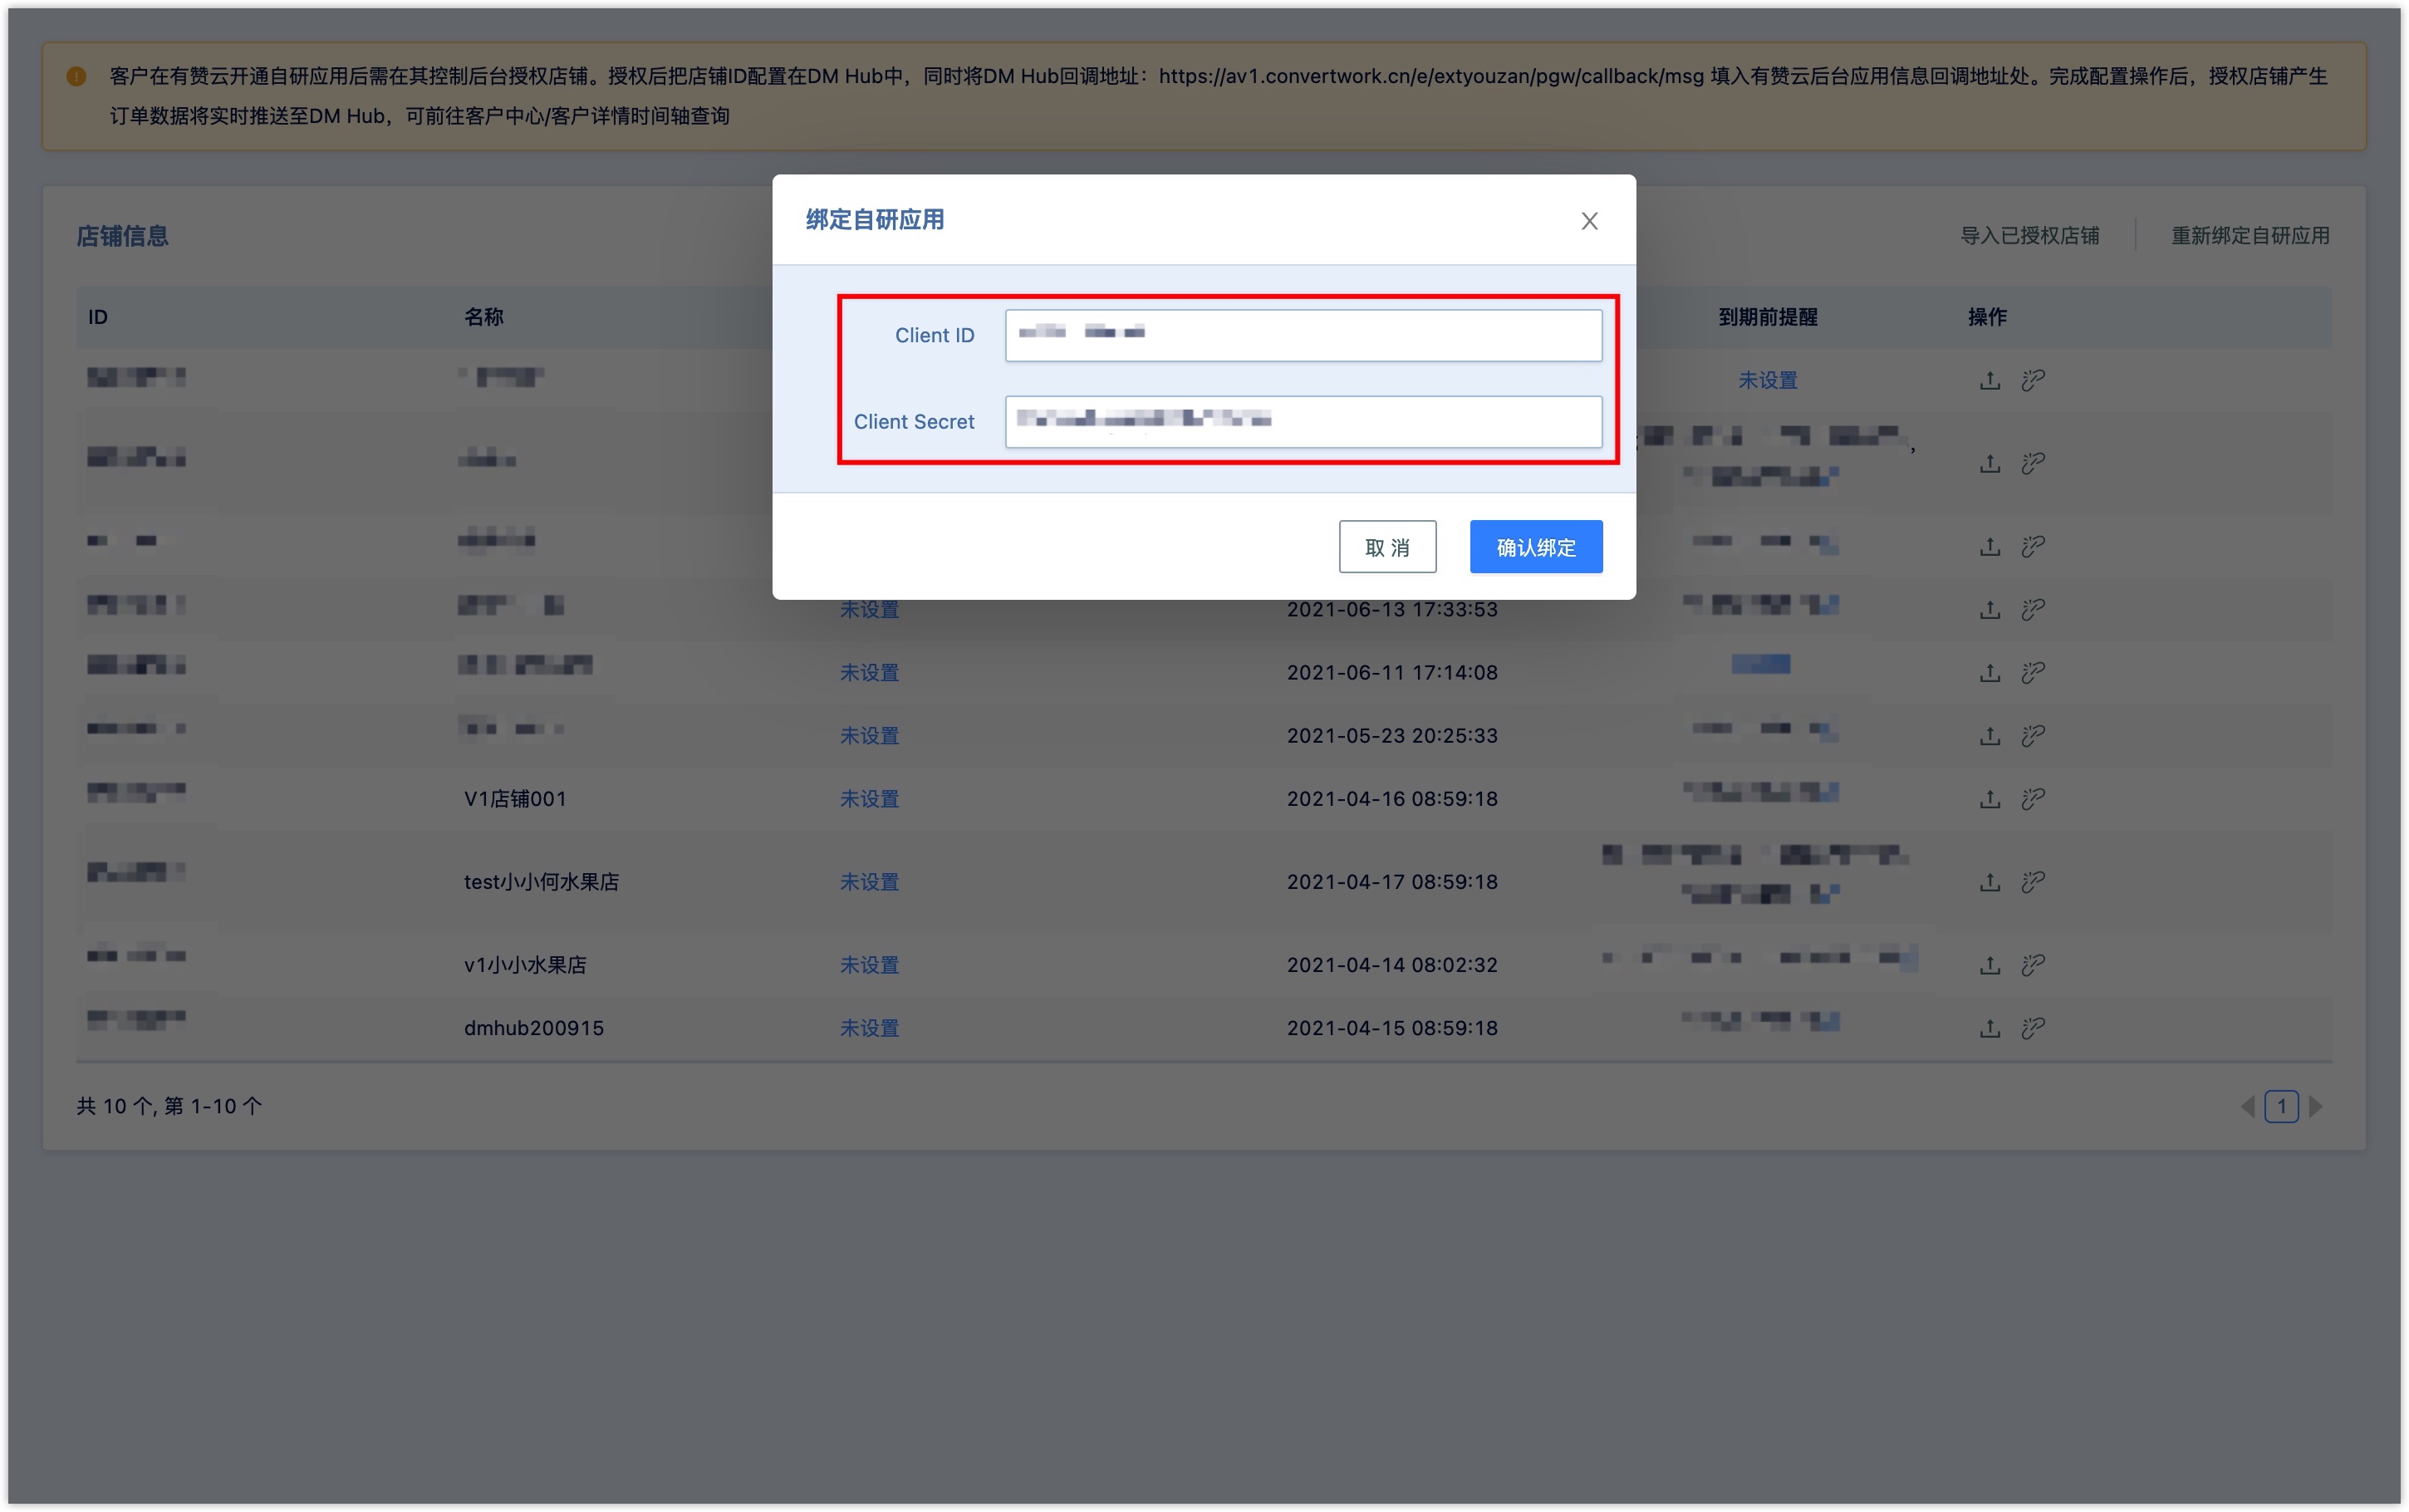Click the 操作 column header
2409x1512 pixels.
[x=1987, y=317]
